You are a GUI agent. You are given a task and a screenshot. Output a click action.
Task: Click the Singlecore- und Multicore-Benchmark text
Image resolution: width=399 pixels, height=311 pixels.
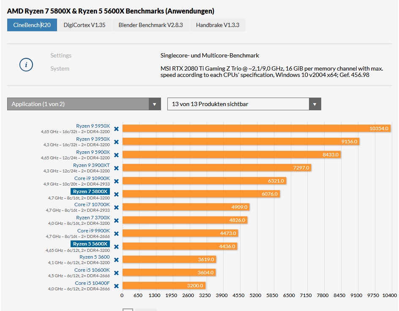point(210,55)
